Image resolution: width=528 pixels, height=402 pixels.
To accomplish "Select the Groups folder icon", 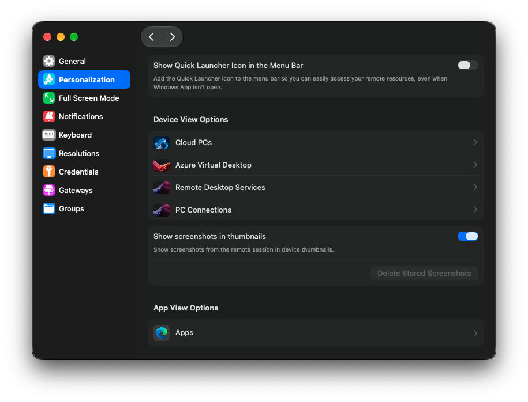I will pos(49,208).
